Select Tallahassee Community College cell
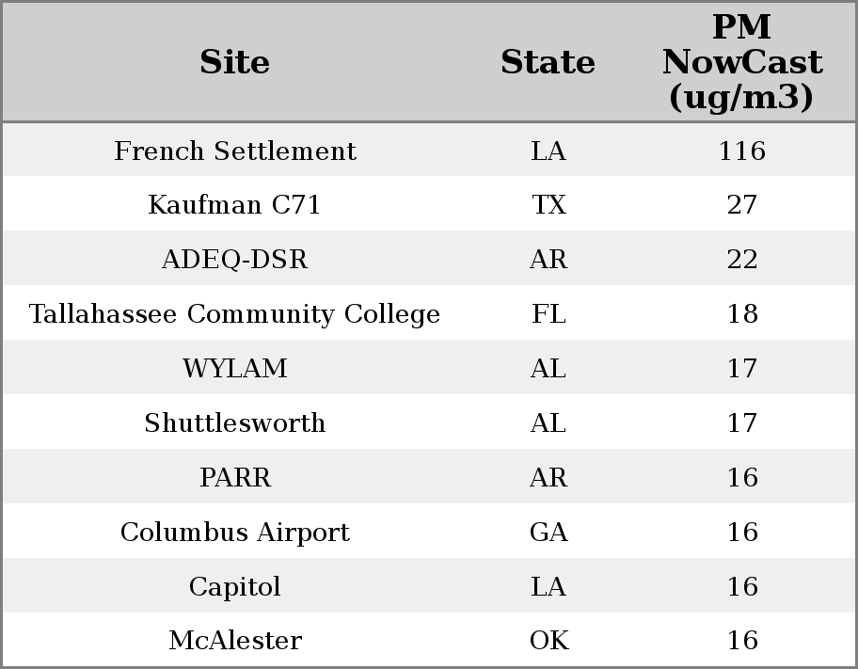 click(x=234, y=314)
